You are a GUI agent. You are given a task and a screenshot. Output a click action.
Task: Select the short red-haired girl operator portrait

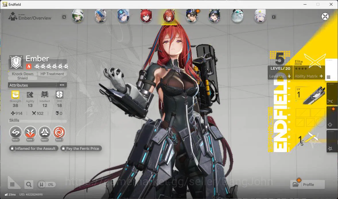coord(146,16)
